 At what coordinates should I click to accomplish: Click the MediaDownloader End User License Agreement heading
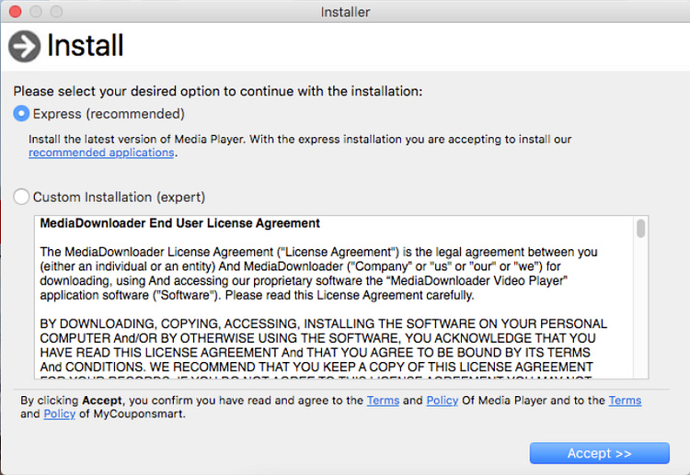pyautogui.click(x=179, y=223)
